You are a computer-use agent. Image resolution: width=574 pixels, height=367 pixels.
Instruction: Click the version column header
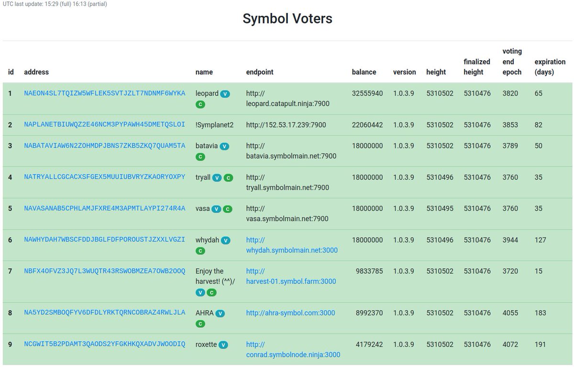405,72
